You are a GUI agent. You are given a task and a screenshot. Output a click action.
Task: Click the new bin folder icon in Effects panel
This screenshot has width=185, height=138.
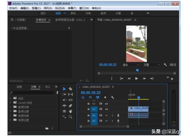click(x=47, y=128)
